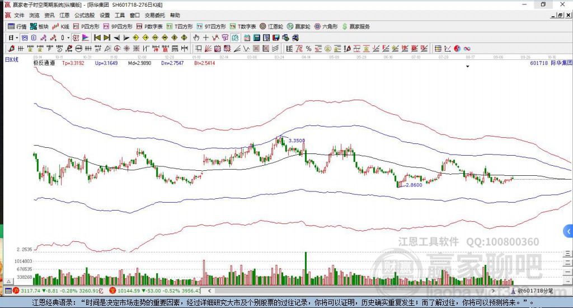The height and width of the screenshot is (308, 573).
Task: Click the horizontal scrollbar left arrow
Action: tap(210, 291)
